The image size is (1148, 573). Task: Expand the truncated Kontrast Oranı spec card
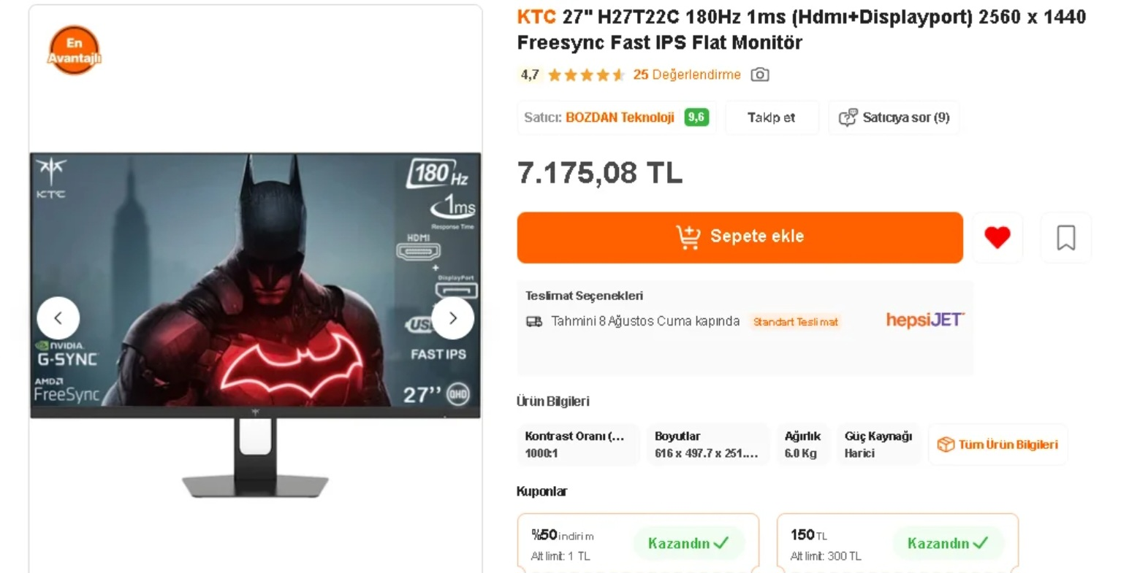point(577,445)
